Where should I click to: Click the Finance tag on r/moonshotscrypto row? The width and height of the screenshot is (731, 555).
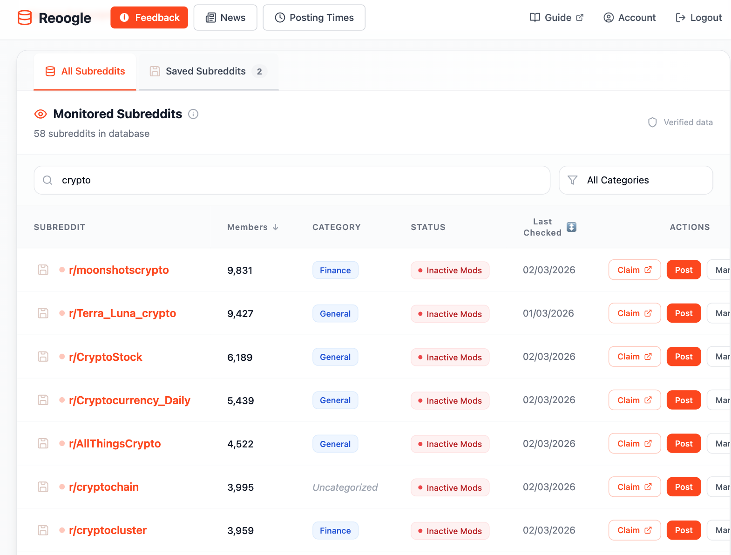(x=335, y=271)
